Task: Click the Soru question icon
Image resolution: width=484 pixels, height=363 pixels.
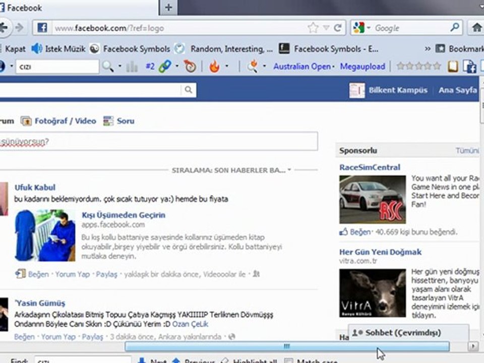Action: tap(108, 121)
